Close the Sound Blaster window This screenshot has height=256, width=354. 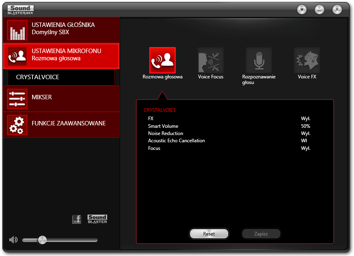tap(337, 10)
